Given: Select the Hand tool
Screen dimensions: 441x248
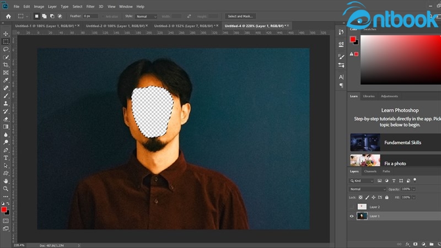Looking at the screenshot, I should click(x=6, y=181).
